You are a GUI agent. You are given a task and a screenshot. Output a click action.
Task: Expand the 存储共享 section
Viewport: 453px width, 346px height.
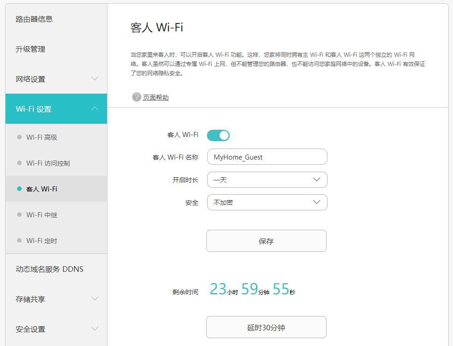(x=56, y=299)
